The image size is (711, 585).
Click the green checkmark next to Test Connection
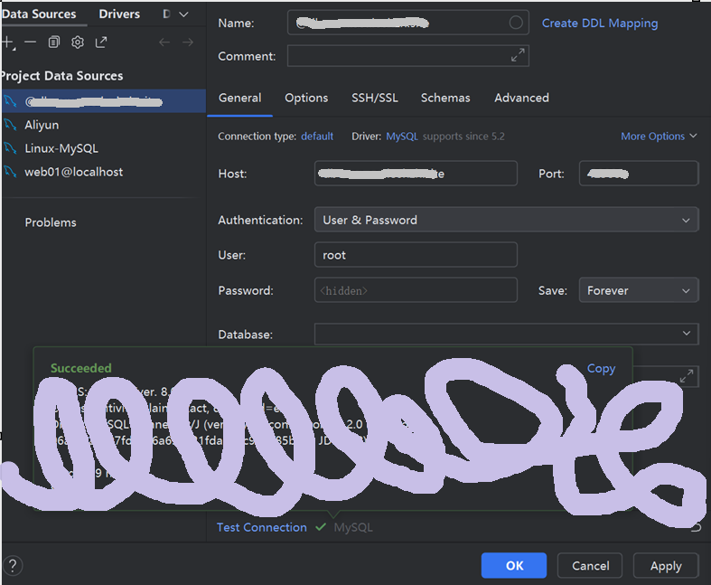tap(321, 527)
